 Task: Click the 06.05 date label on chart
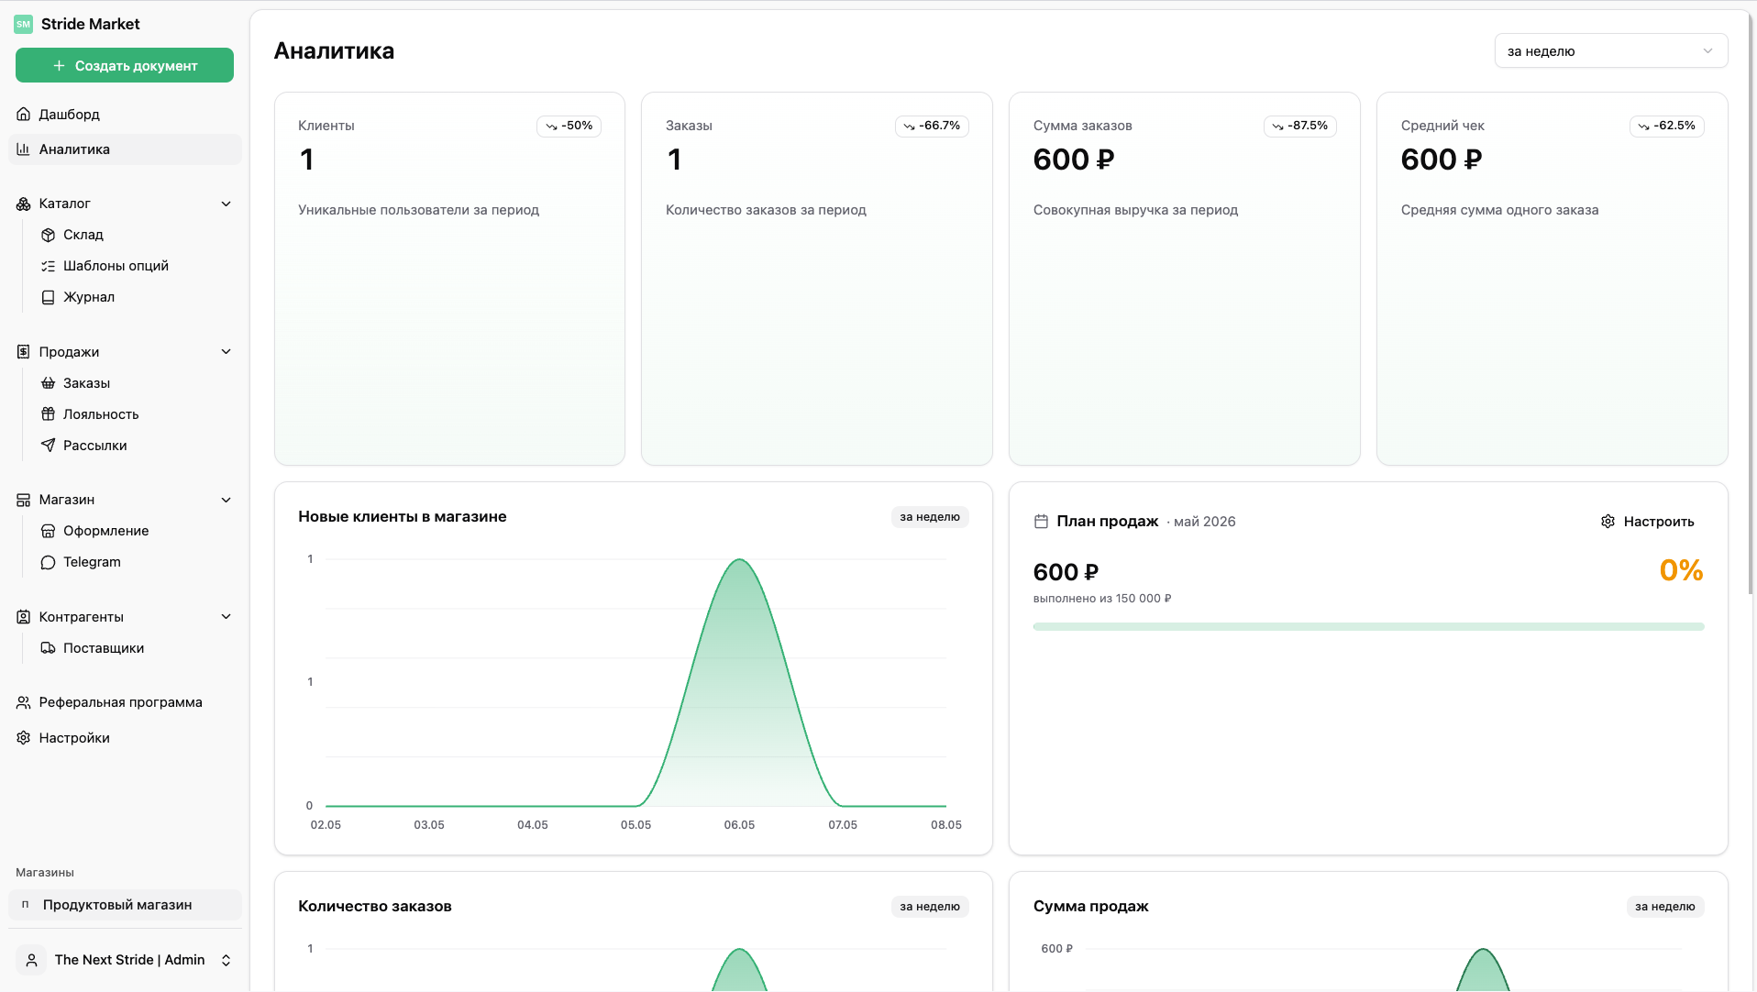click(x=739, y=825)
